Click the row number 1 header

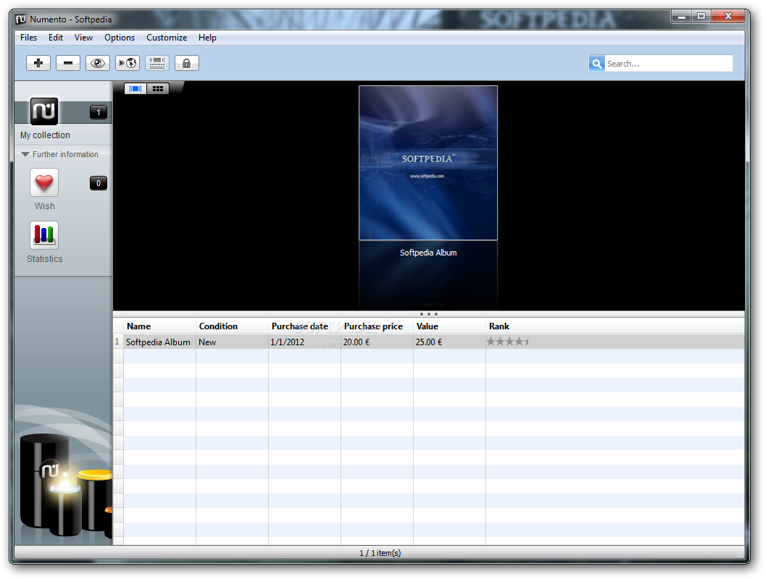point(117,342)
